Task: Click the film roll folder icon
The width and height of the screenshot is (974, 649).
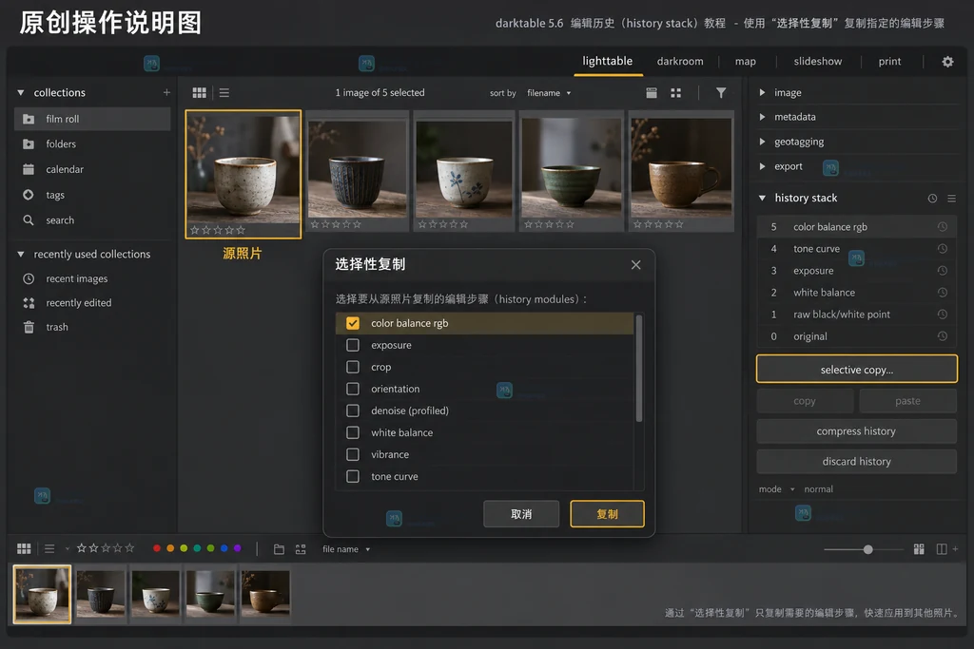Action: coord(29,119)
